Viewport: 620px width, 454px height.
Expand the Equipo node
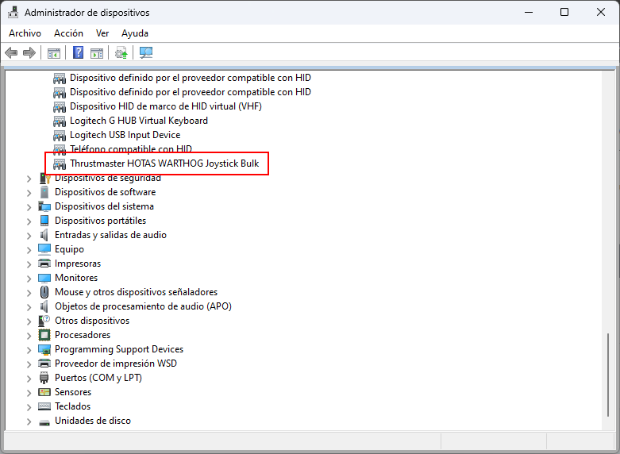point(29,250)
